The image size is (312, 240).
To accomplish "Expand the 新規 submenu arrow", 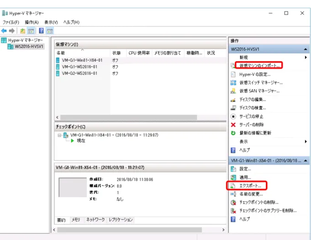I will tap(306, 58).
